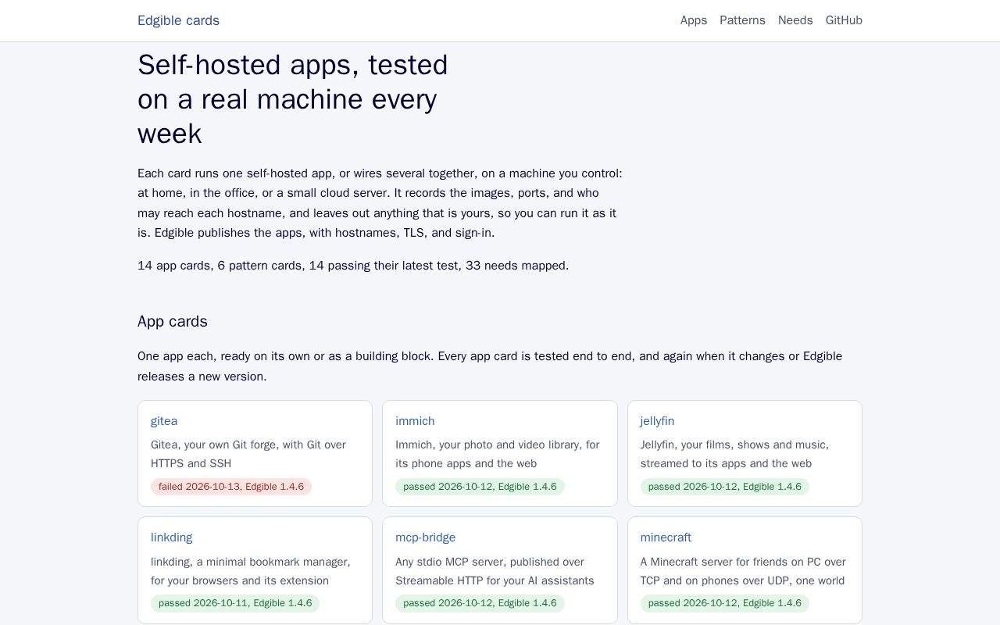
Task: Click minecraft's passed status badge
Action: tap(724, 603)
